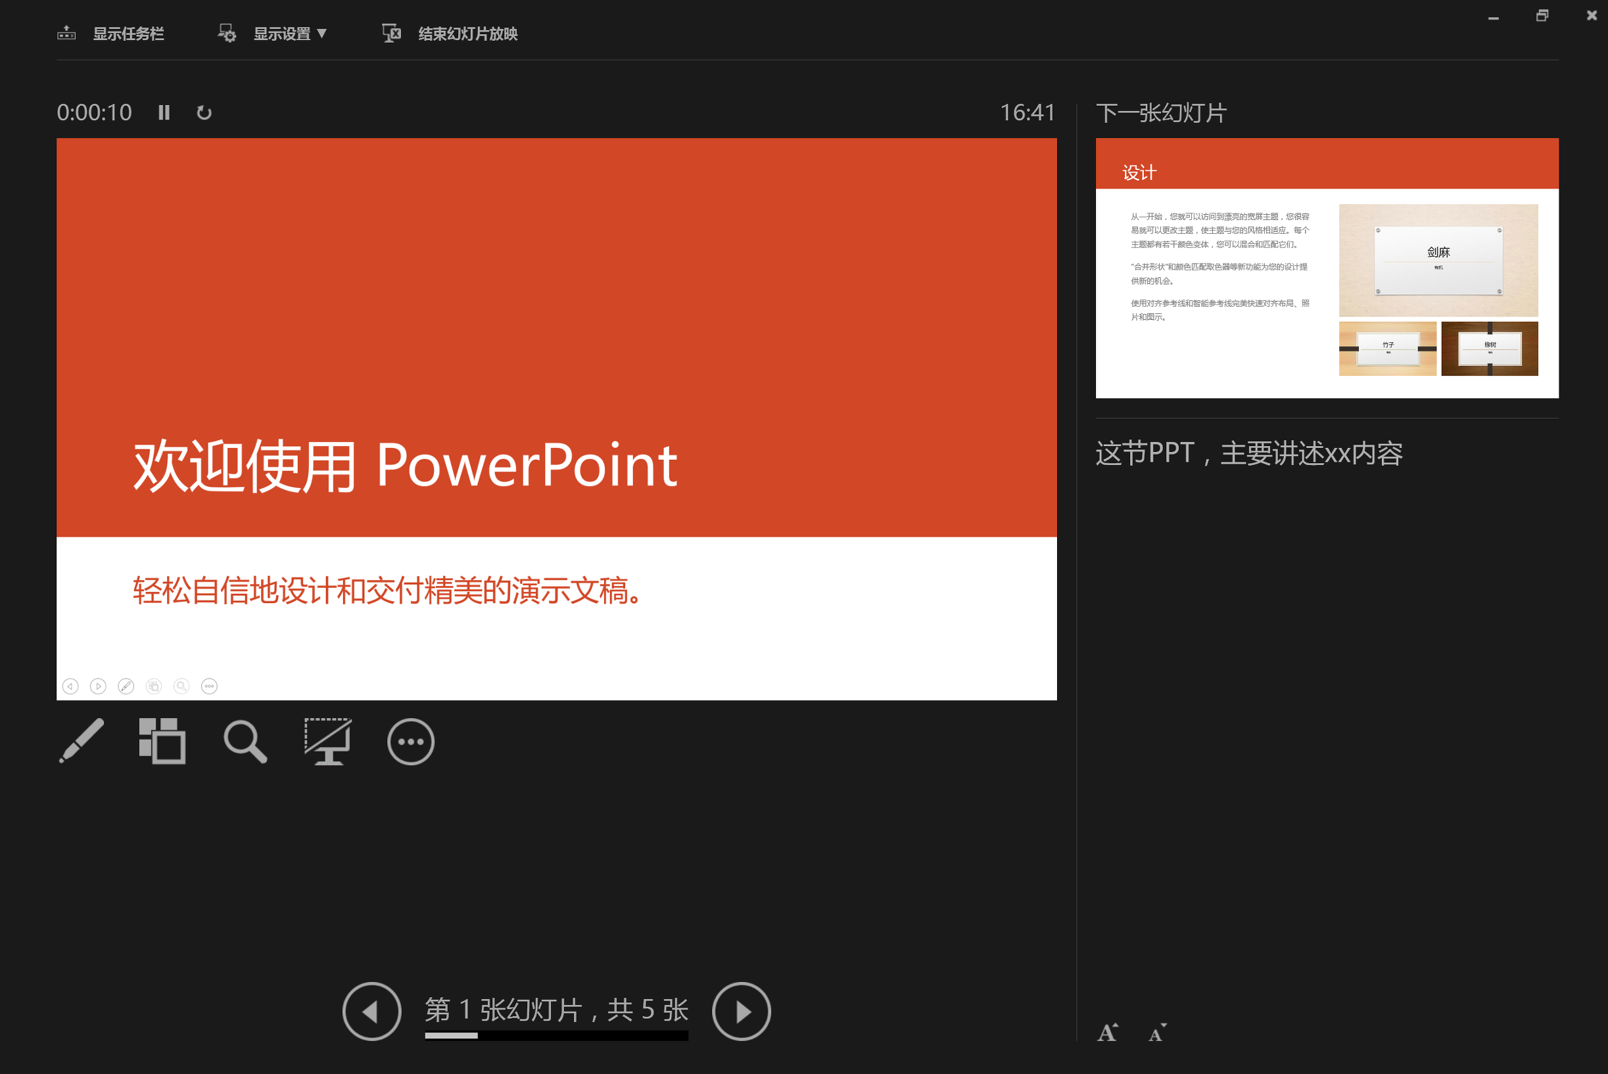This screenshot has height=1074, width=1608.
Task: Select the pen and laser pointer tool
Action: pyautogui.click(x=82, y=741)
